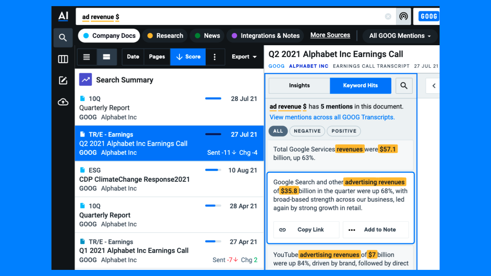Click score bar of 10 Aug 21 ESG result

(x=213, y=170)
